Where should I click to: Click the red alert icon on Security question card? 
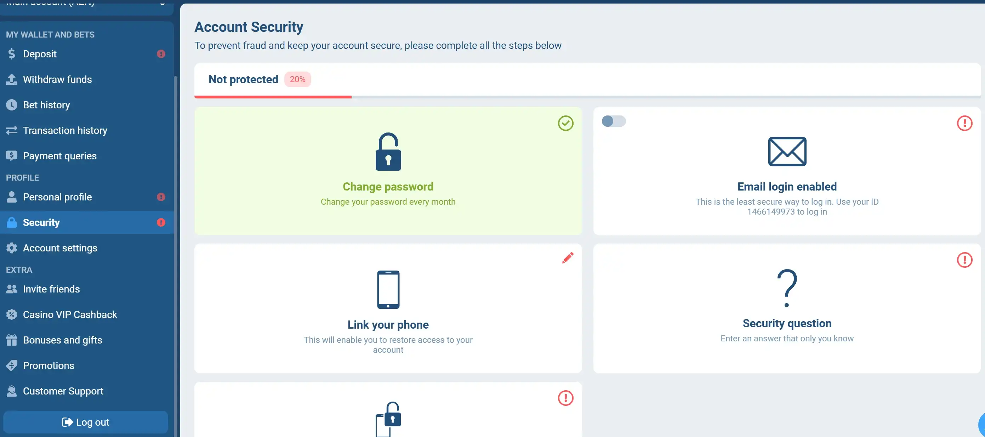click(965, 260)
